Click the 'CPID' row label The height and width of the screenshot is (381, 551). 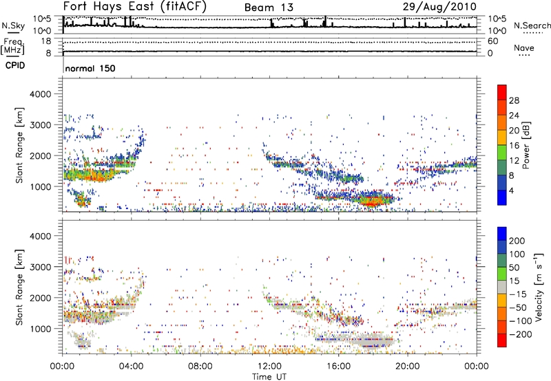[x=15, y=65]
